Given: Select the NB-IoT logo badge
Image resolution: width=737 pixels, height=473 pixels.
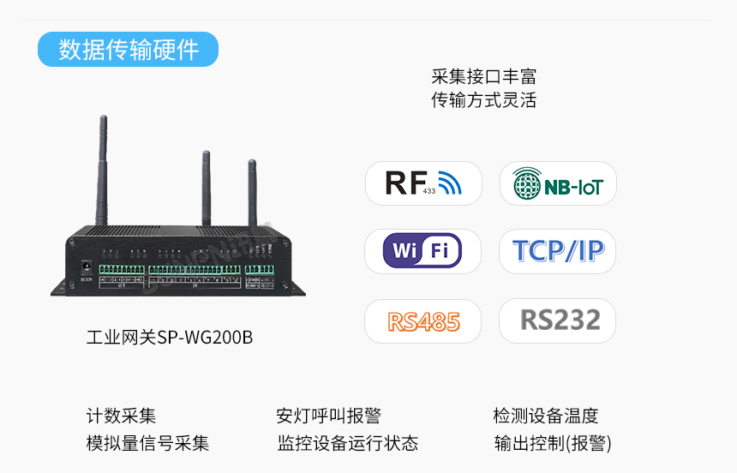Looking at the screenshot, I should pos(558,183).
